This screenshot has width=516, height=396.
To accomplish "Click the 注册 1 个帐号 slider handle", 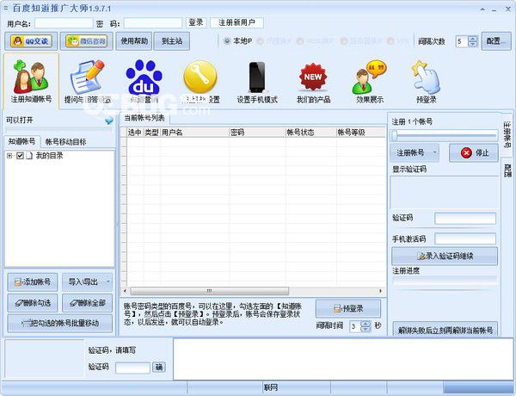I will (395, 135).
